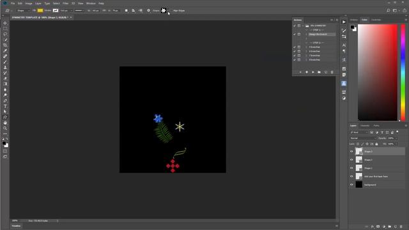
Task: Open the Actions play icon in side dock
Action: click(344, 22)
